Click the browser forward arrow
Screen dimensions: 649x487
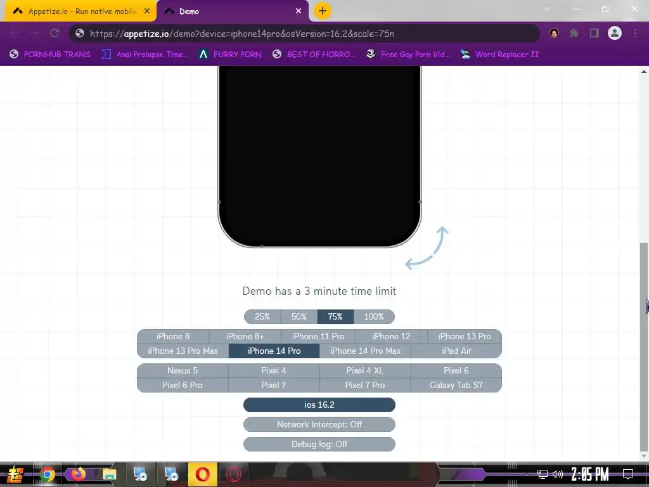(34, 33)
